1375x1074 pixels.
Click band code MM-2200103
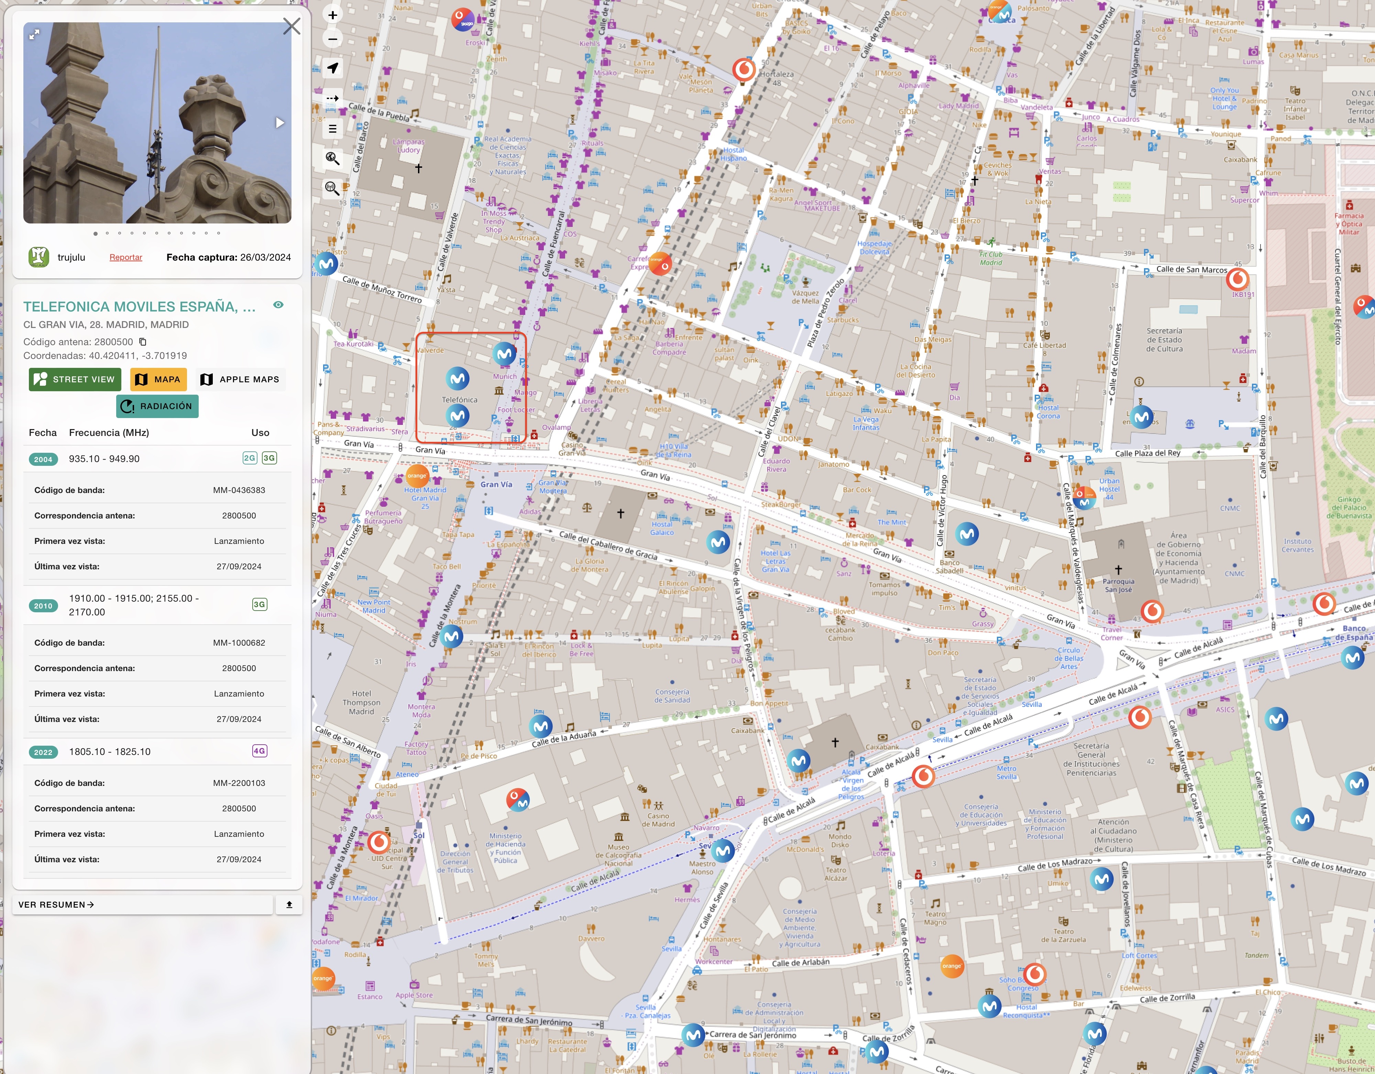[239, 783]
